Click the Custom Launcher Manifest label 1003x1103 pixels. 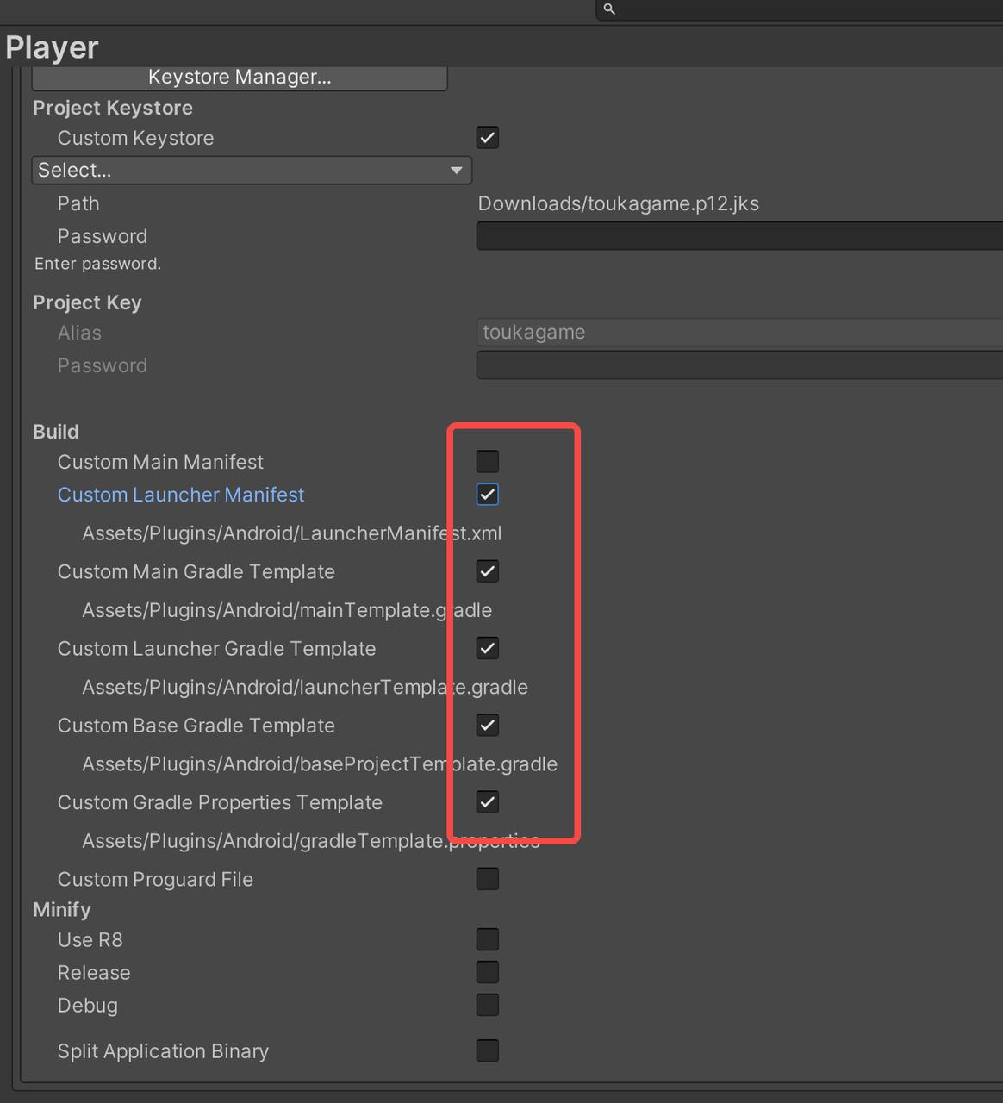click(x=181, y=495)
